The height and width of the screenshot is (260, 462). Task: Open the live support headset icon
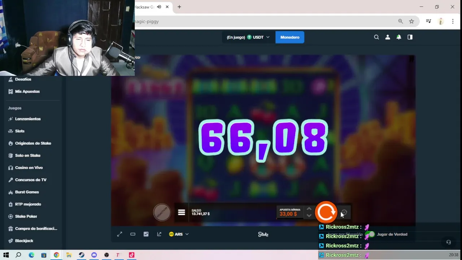click(x=449, y=242)
